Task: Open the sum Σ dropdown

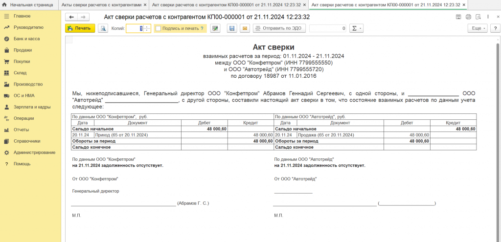Action: 356,28
